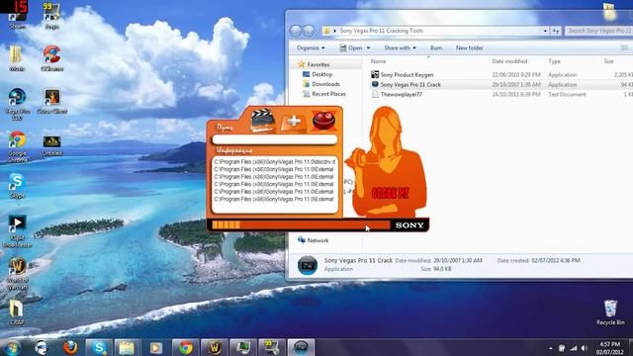633x356 pixels.
Task: Open Google Chrome desktop shortcut
Action: pyautogui.click(x=18, y=146)
